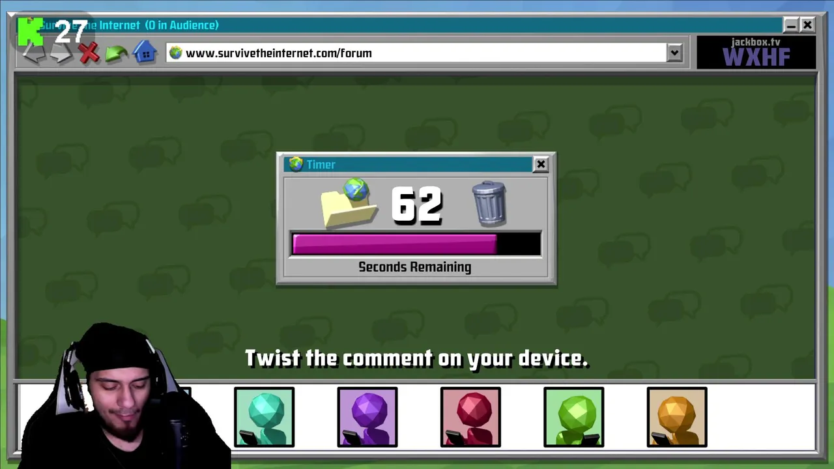Screen dimensions: 834x469
Task: Click into the survivetheinternet.com/forum address field
Action: pos(417,53)
